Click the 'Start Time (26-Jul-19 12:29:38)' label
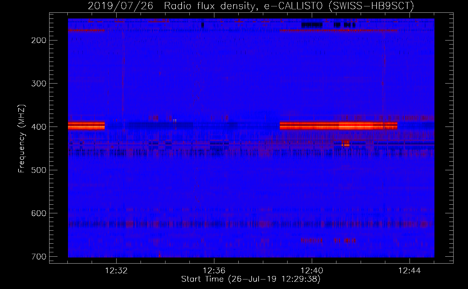The image size is (468, 289). tap(251, 279)
